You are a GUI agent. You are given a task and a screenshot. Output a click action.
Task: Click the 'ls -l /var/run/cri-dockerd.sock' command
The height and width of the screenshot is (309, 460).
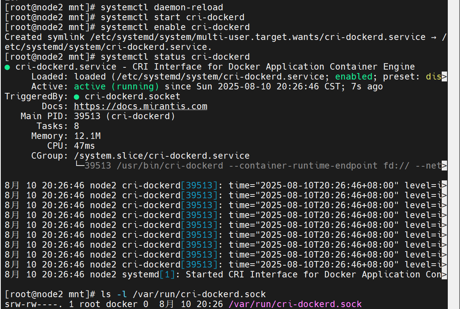click(183, 294)
